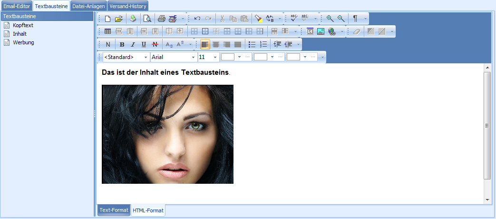Increase the paragraph indent
Viewport: 496px width, 219px height.
277,44
